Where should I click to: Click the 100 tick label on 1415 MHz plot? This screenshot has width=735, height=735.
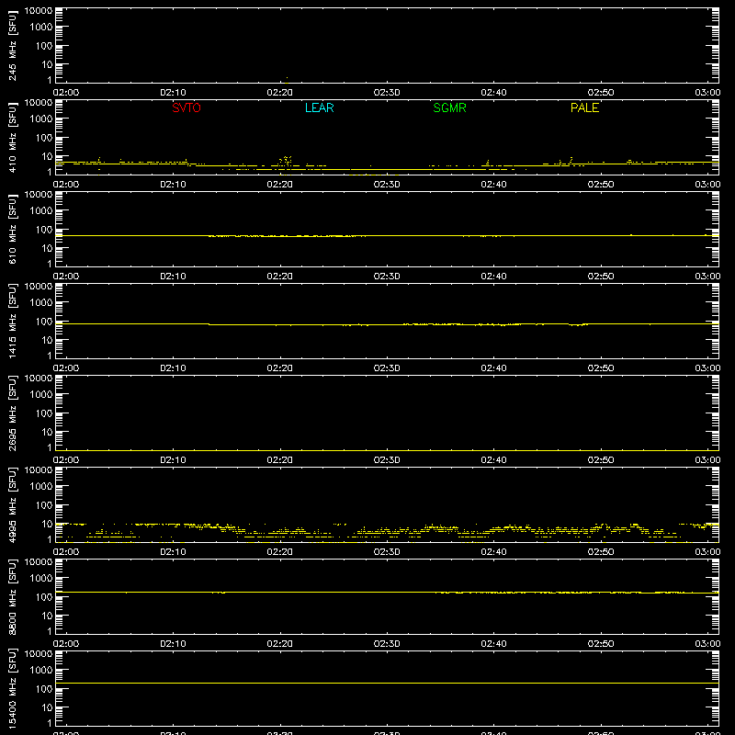pyautogui.click(x=44, y=322)
